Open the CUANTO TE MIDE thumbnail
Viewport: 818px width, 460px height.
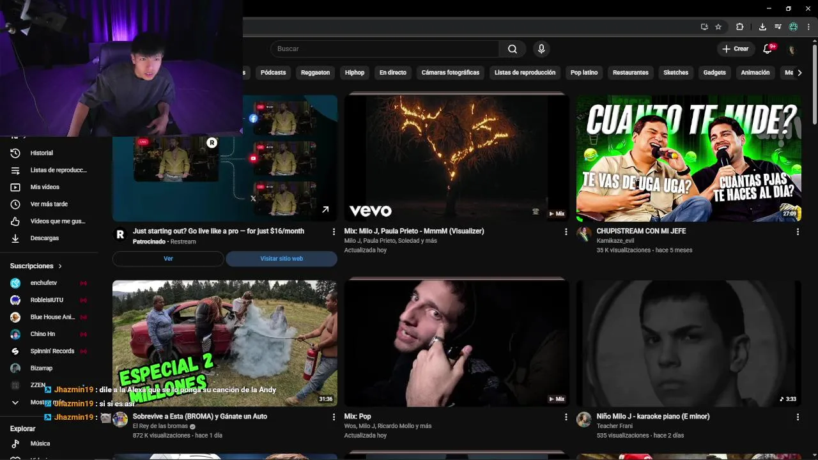[x=689, y=158]
